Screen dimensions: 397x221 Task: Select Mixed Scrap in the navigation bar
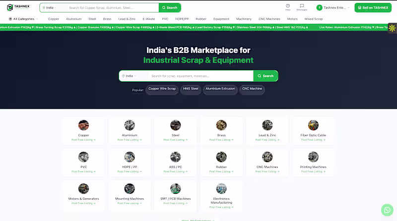pos(314,19)
